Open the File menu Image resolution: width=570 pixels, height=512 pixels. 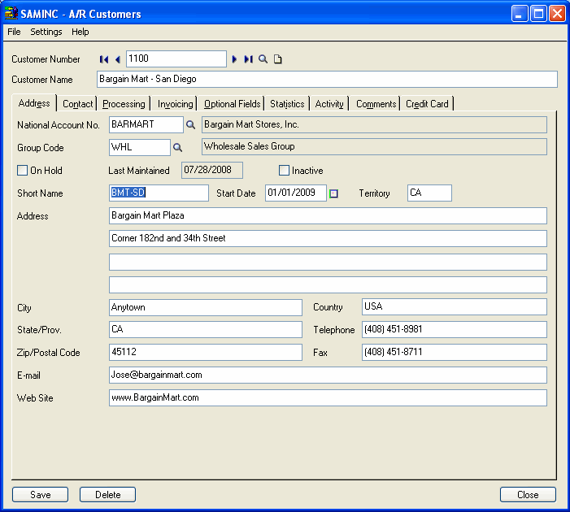pyautogui.click(x=14, y=32)
